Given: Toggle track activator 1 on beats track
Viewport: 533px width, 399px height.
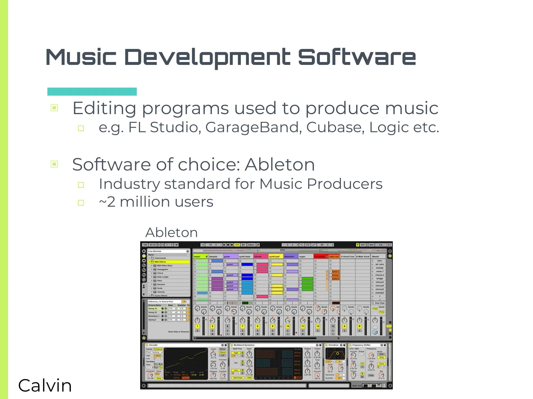Looking at the screenshot, I should pyautogui.click(x=197, y=326).
